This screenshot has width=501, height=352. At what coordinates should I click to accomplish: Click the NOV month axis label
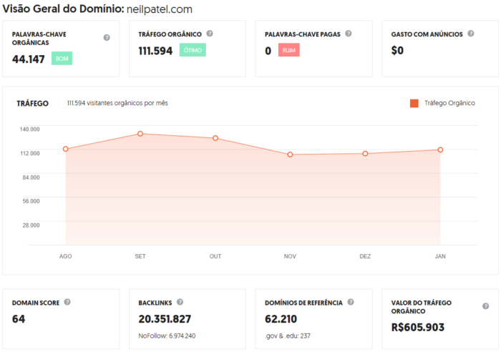(290, 256)
